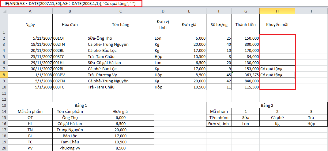This screenshot has width=328, height=151.
Task: Click the 'Tên sản phẩm' header cell
Action: tap(70, 111)
